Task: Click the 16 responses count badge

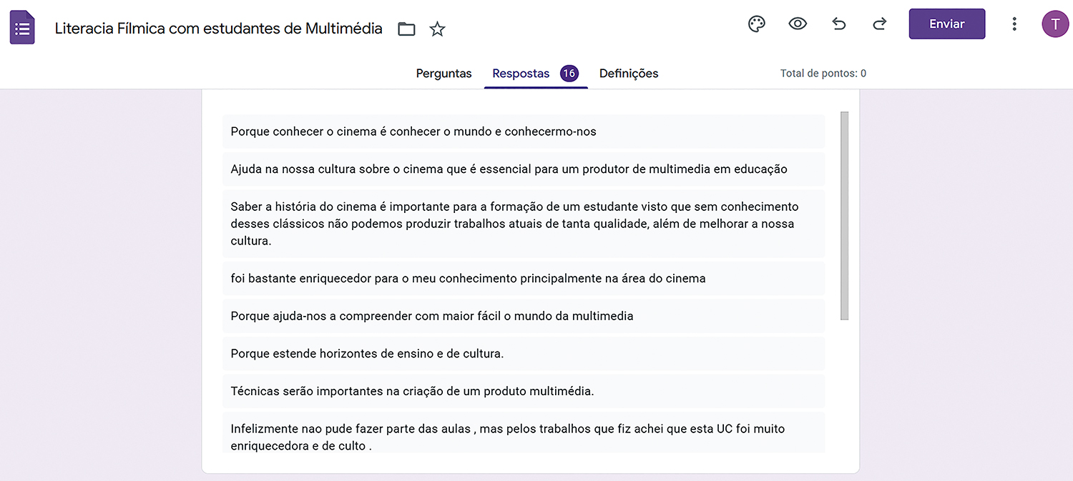Action: coord(569,74)
